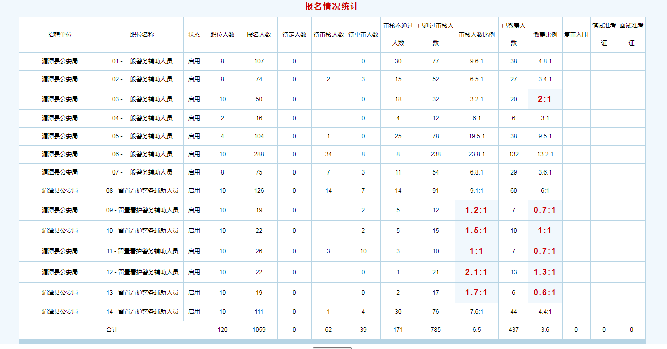Select total pending review value 62
The image size is (667, 349).
tap(328, 330)
